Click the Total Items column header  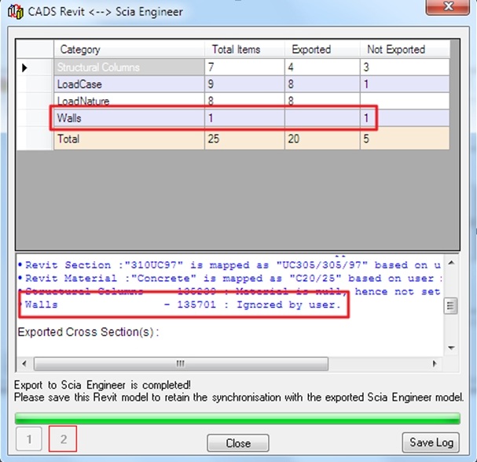(244, 49)
